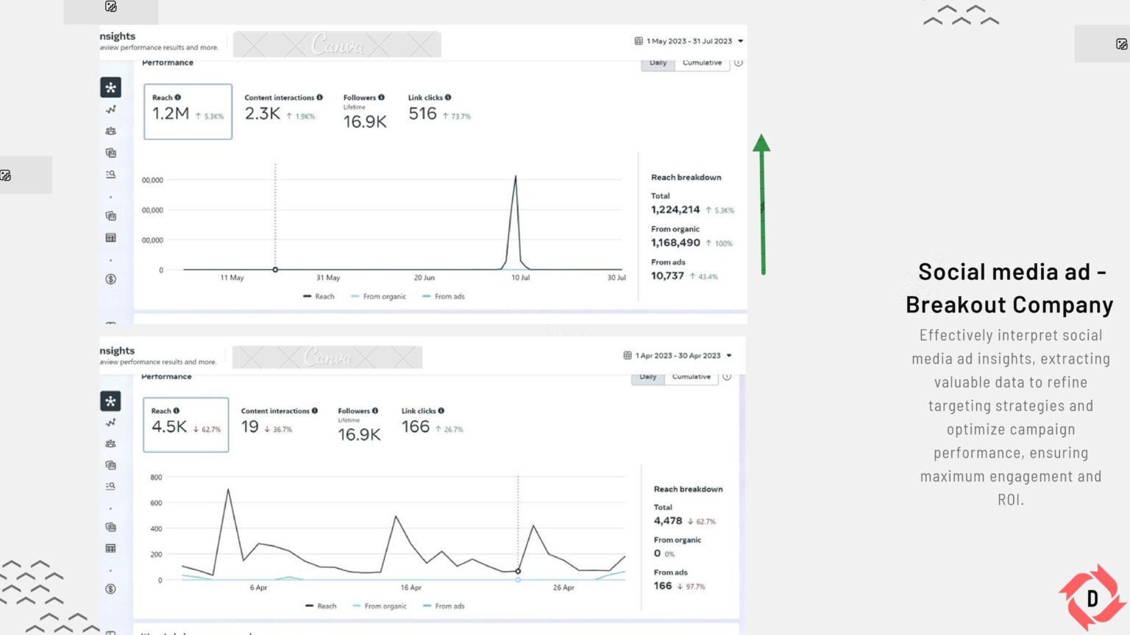Click table grid icon in May–Jul 2023 sidebar

point(110,237)
